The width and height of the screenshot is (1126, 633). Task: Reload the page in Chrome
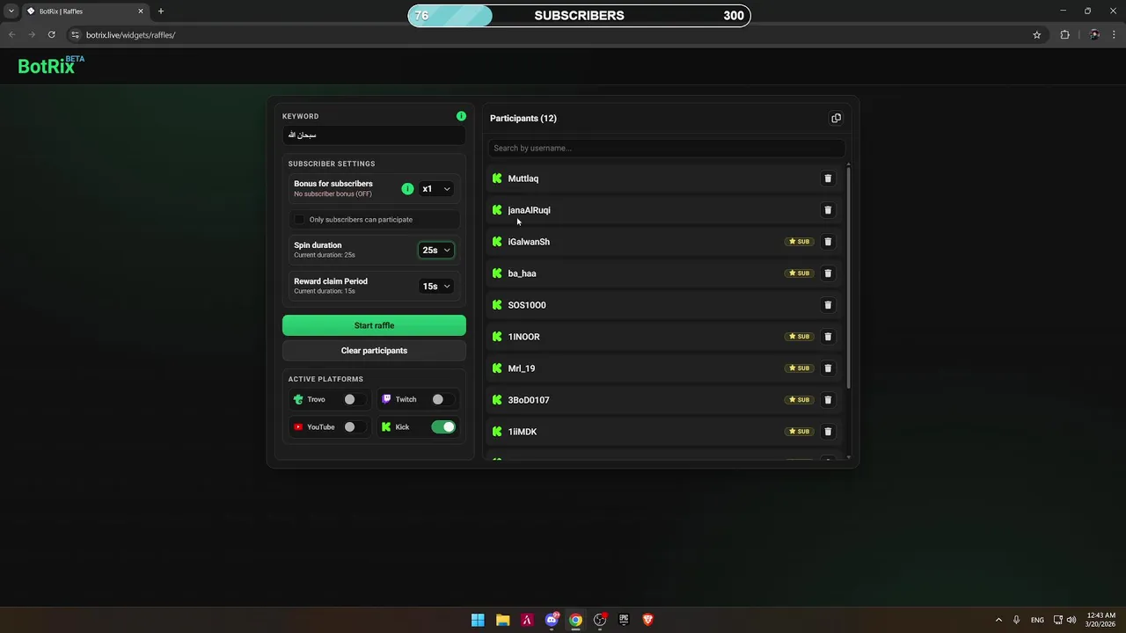[x=52, y=35]
